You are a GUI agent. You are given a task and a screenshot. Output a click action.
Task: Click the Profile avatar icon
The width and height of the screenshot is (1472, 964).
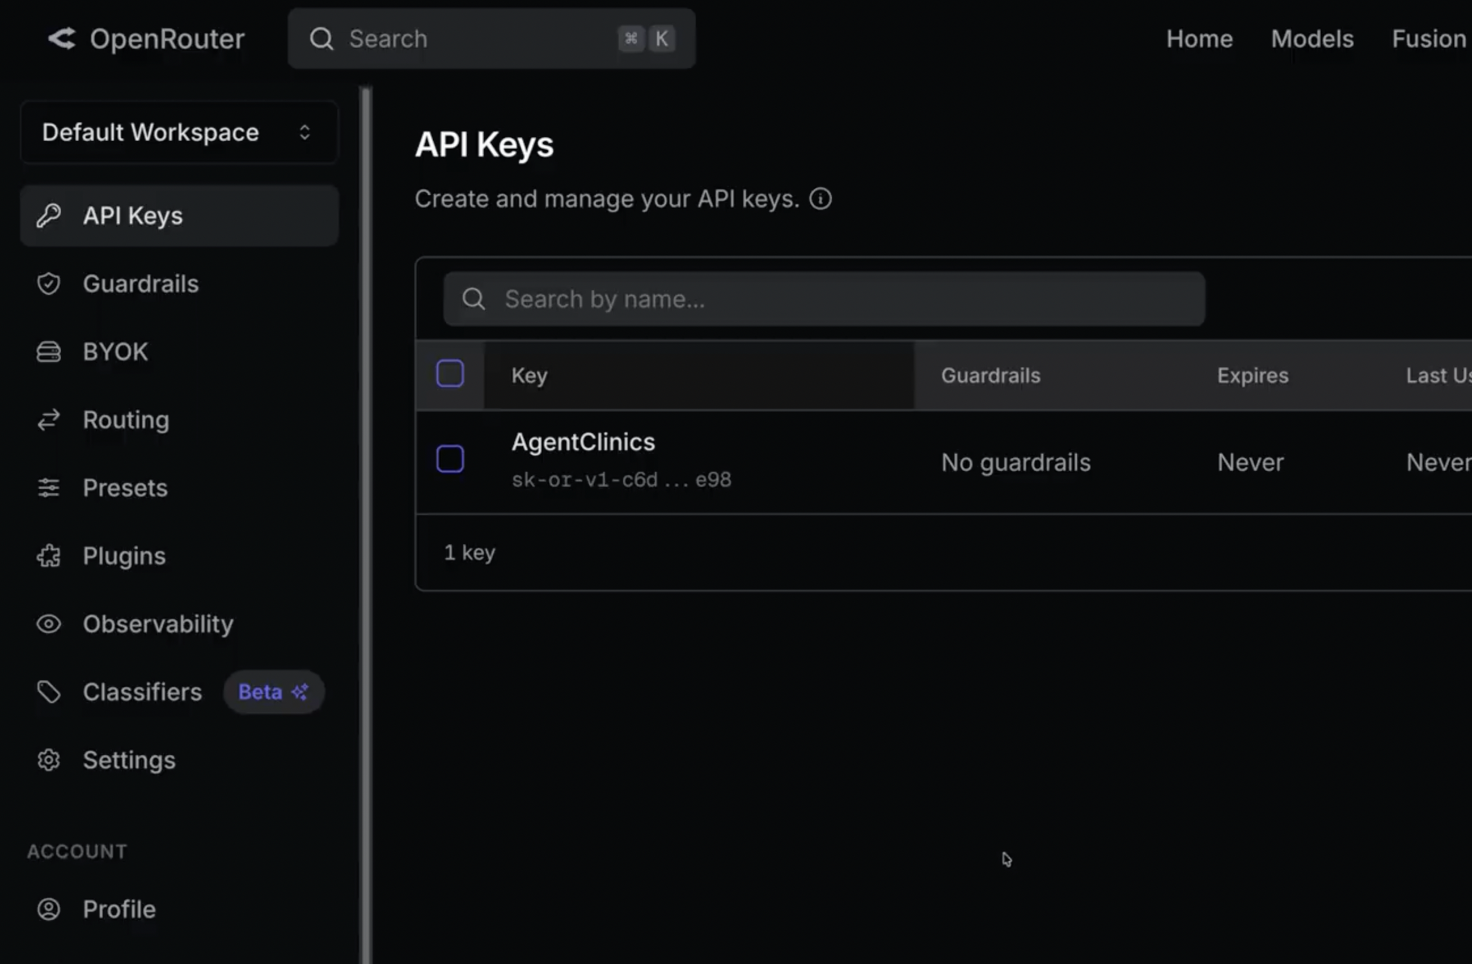click(x=48, y=910)
